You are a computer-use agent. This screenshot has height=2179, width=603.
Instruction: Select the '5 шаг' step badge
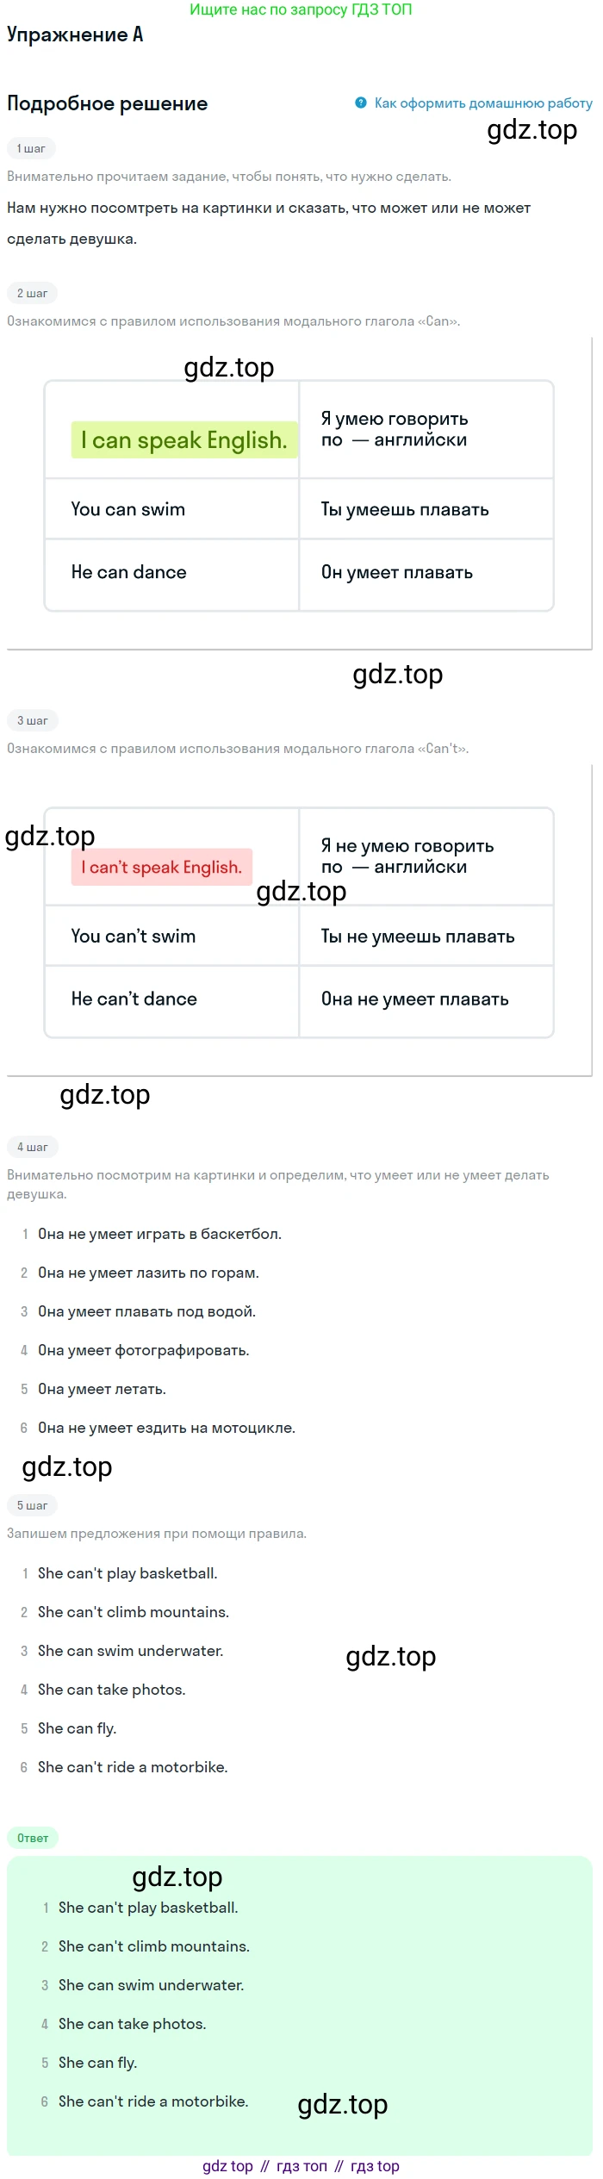point(32,1505)
